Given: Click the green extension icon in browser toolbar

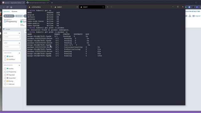Looking at the screenshot, I should pyautogui.click(x=186, y=7).
